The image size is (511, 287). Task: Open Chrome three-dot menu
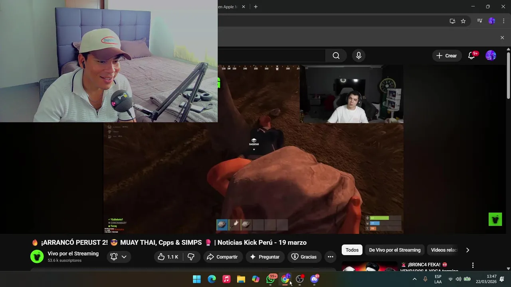pos(503,21)
